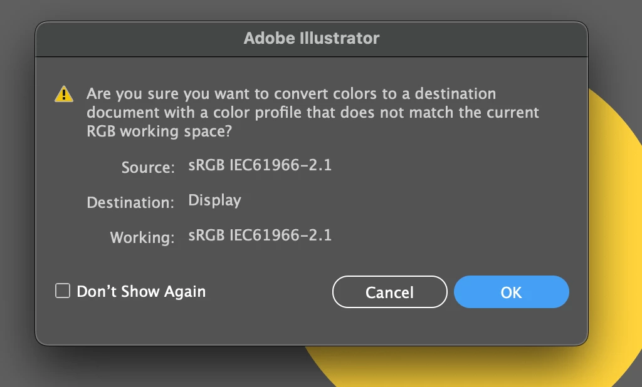Click the Adobe Illustrator dialog title
642x387 pixels.
point(312,38)
